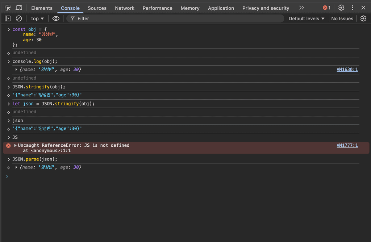
Task: Switch to the Sources tab
Action: [x=97, y=8]
